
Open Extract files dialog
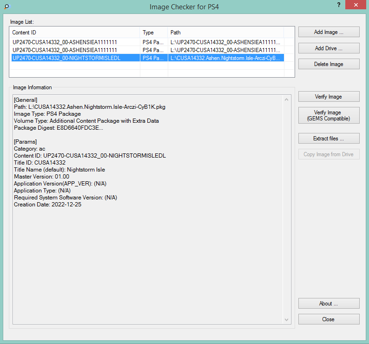coord(329,139)
